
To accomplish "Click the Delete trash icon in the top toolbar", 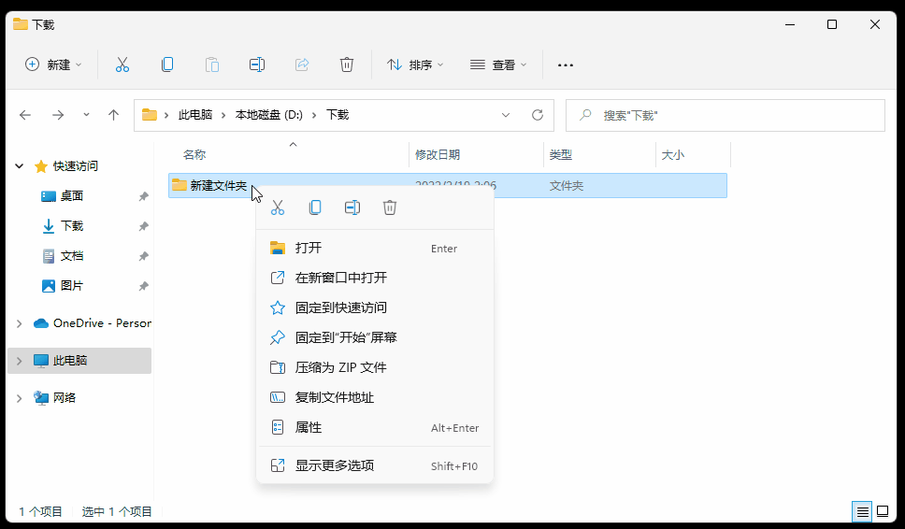I will (x=347, y=64).
